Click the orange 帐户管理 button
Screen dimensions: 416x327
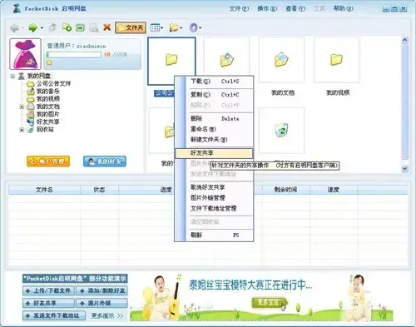point(48,161)
